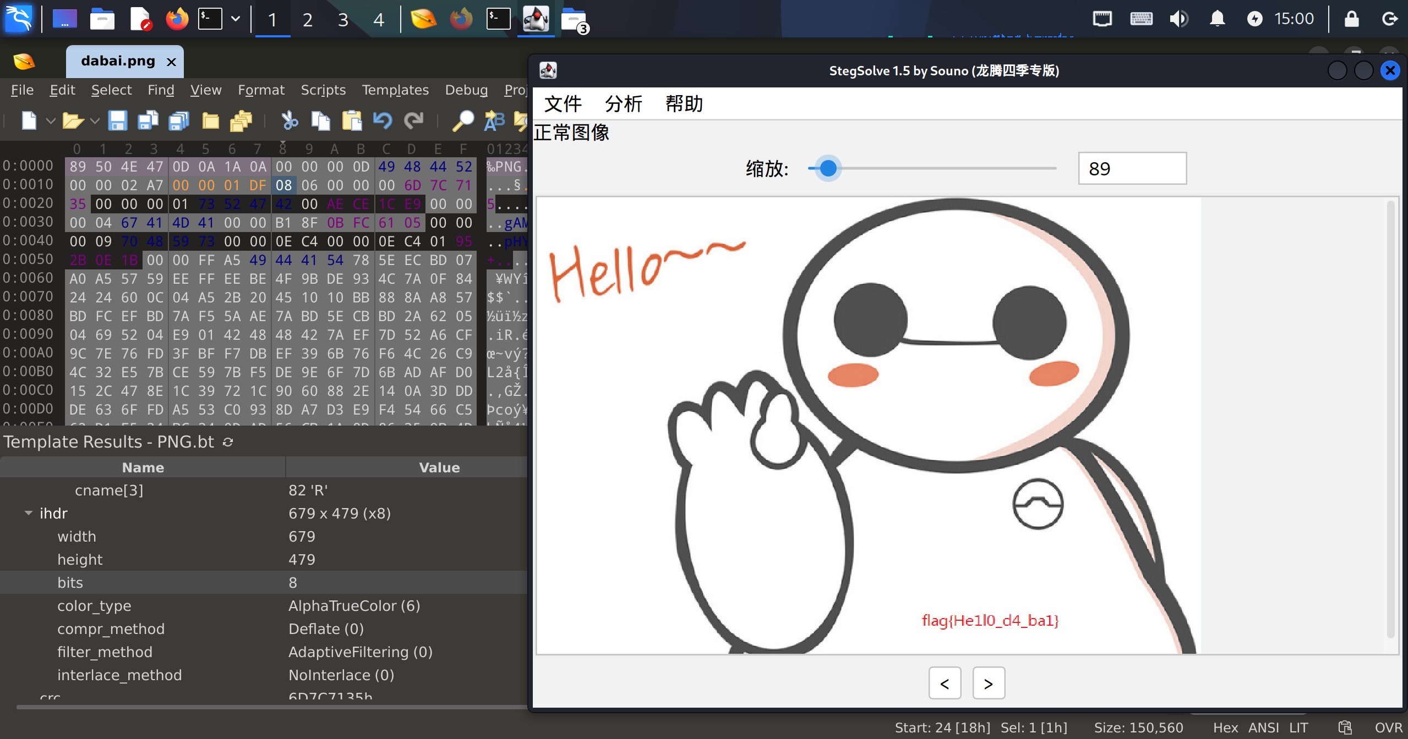Click the Paste clipboard icon
This screenshot has height=739, width=1408.
352,120
